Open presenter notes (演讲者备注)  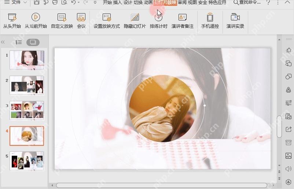tap(183, 21)
